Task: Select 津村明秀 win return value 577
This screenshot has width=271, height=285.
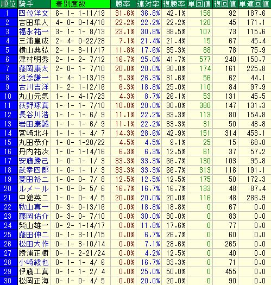Action: click(x=205, y=59)
